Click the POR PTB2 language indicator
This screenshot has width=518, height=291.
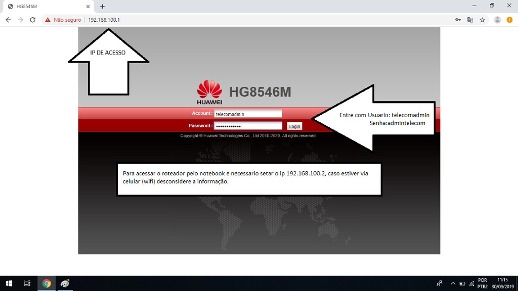click(482, 283)
